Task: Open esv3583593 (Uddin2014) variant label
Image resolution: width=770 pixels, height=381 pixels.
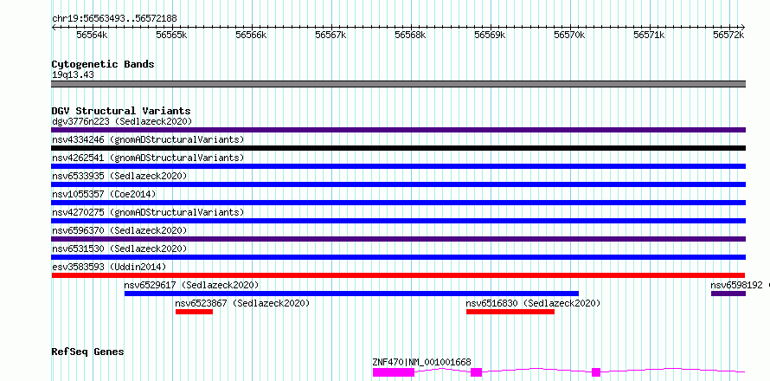Action: pyautogui.click(x=109, y=267)
